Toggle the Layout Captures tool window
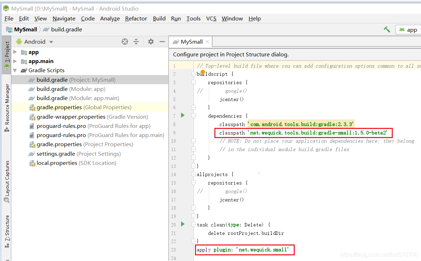Screen dimensions: 421x261 [x=7, y=182]
